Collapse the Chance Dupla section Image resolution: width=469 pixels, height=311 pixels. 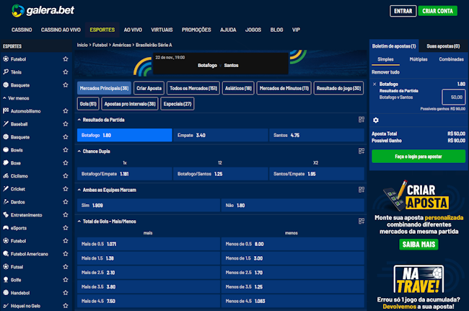tap(79, 152)
